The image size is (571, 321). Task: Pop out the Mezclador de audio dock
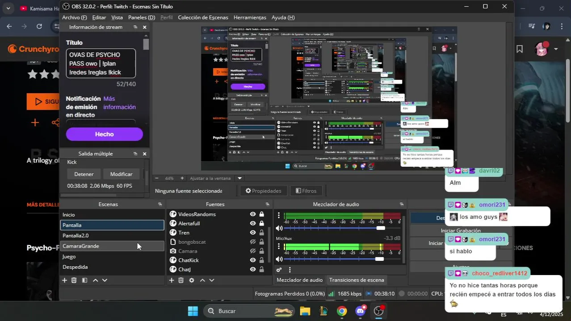click(402, 204)
